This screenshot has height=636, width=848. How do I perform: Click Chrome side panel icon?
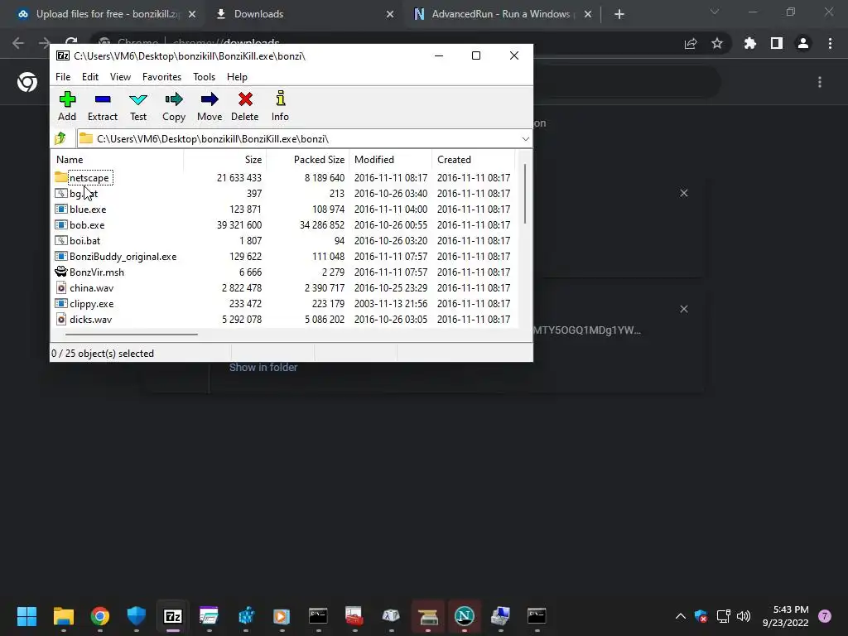(777, 43)
